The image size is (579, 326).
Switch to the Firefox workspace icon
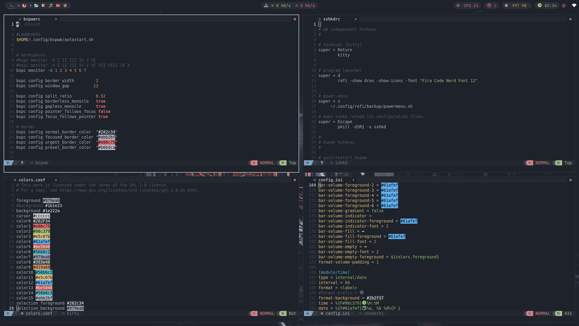(x=24, y=5)
